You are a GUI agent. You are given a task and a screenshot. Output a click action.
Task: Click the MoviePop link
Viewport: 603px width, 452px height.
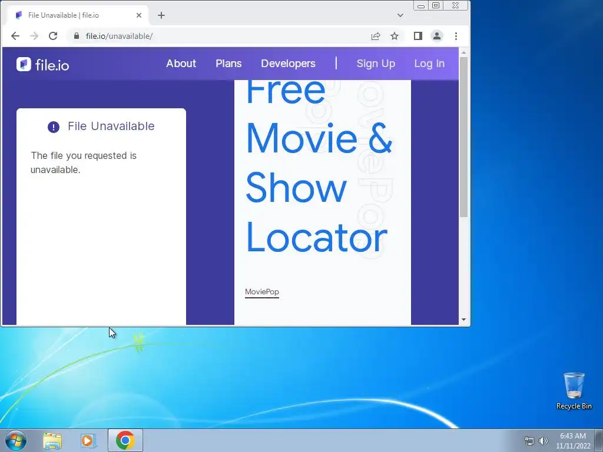point(262,292)
